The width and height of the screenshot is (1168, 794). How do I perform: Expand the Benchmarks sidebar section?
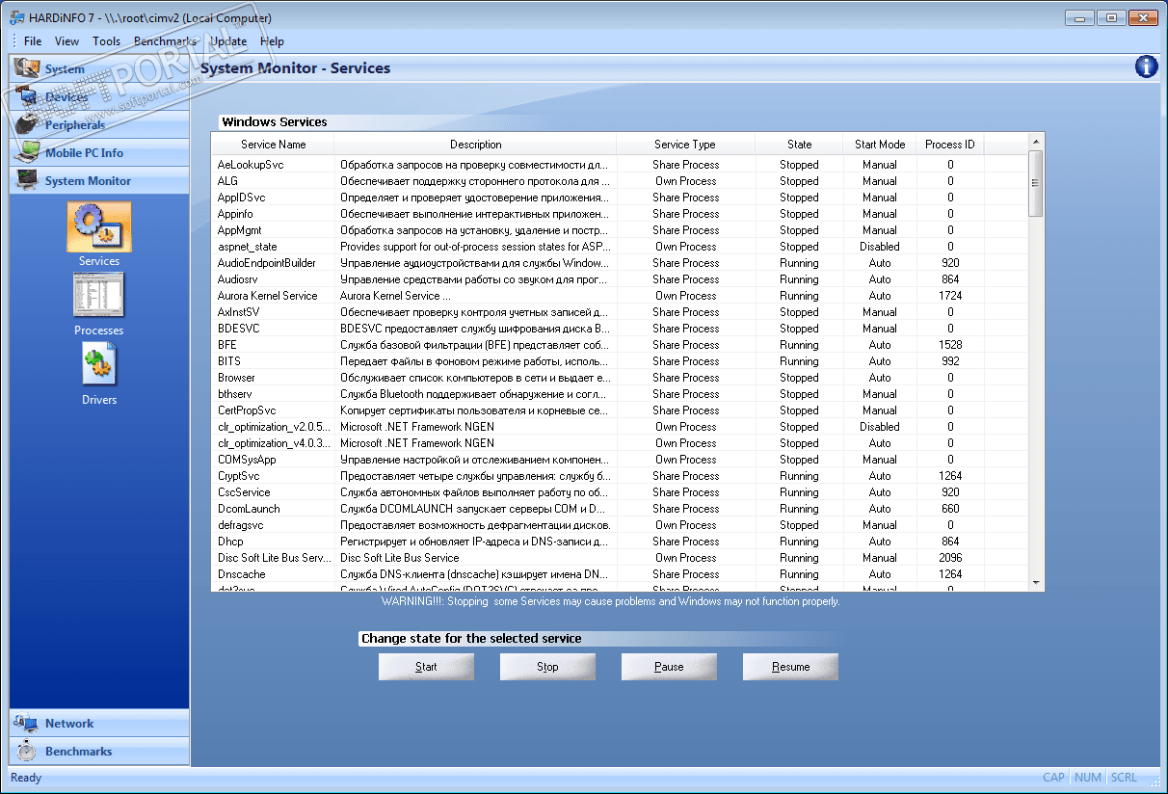(99, 751)
